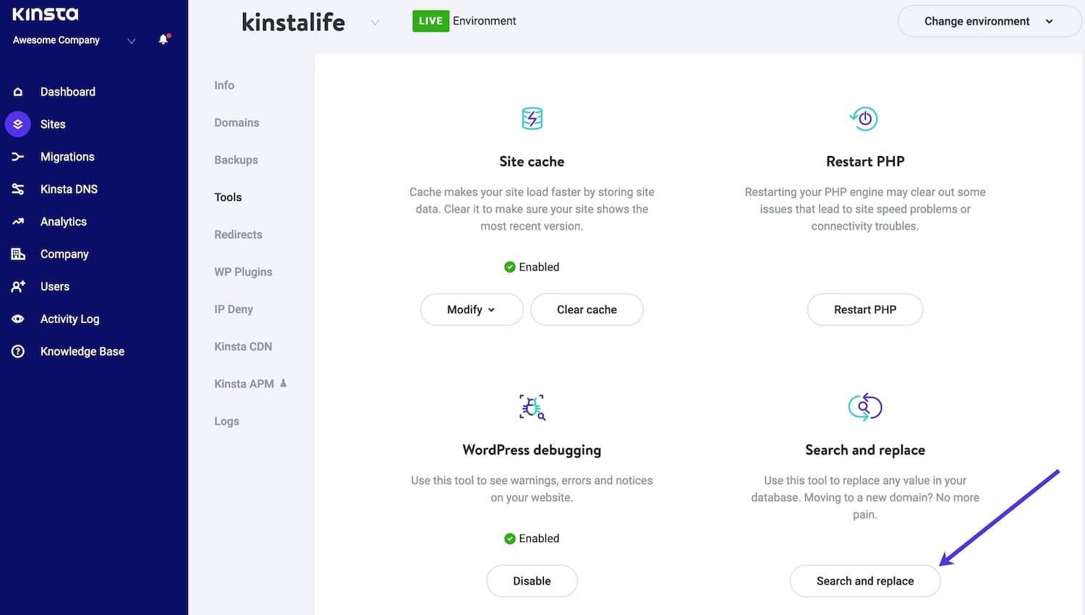
Task: Click the green check beside debugging Enabled
Action: point(510,538)
